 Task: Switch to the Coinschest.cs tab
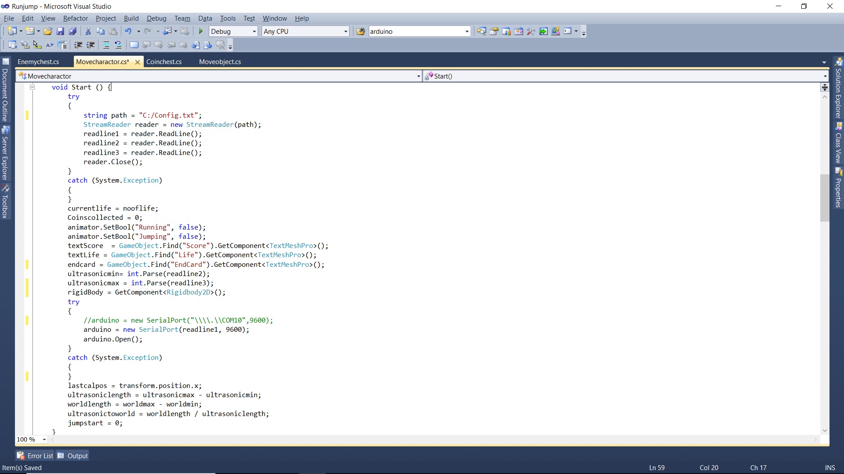click(165, 61)
